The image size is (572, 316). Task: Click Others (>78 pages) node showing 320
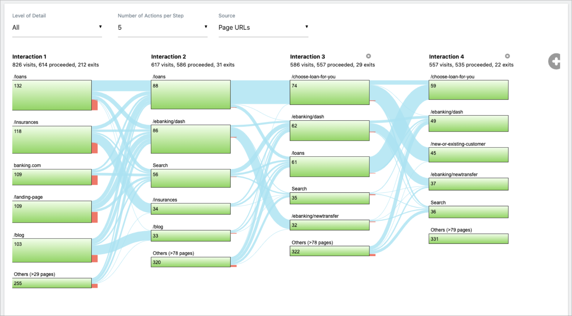point(191,262)
